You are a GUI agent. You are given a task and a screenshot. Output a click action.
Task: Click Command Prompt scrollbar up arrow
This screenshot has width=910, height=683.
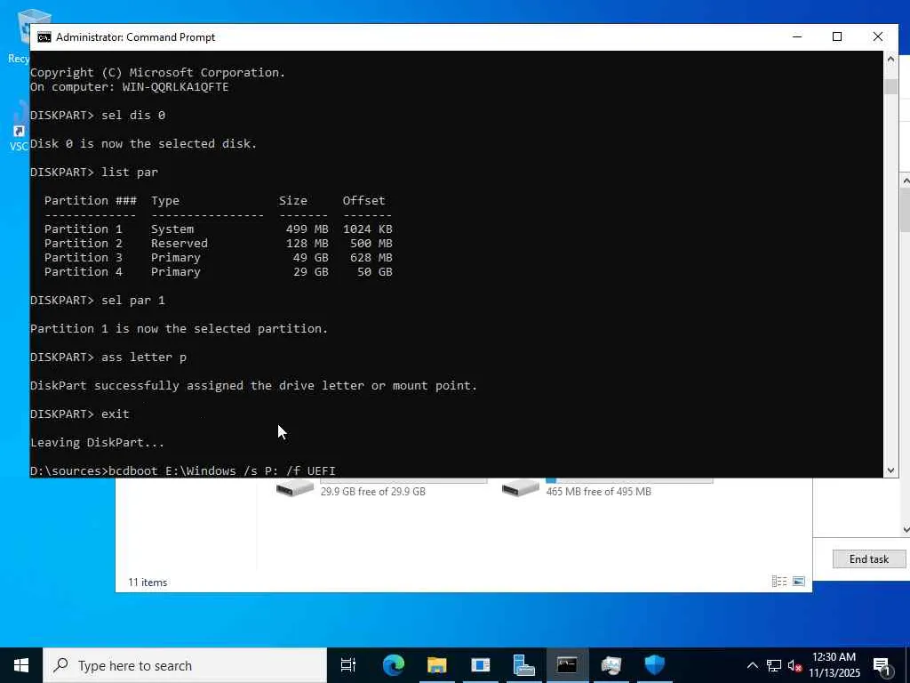[890, 59]
